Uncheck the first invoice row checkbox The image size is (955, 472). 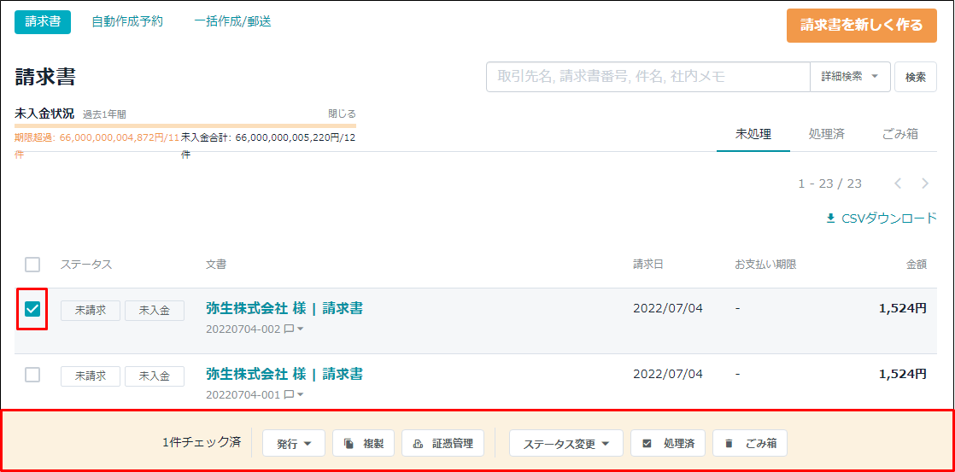[32, 309]
